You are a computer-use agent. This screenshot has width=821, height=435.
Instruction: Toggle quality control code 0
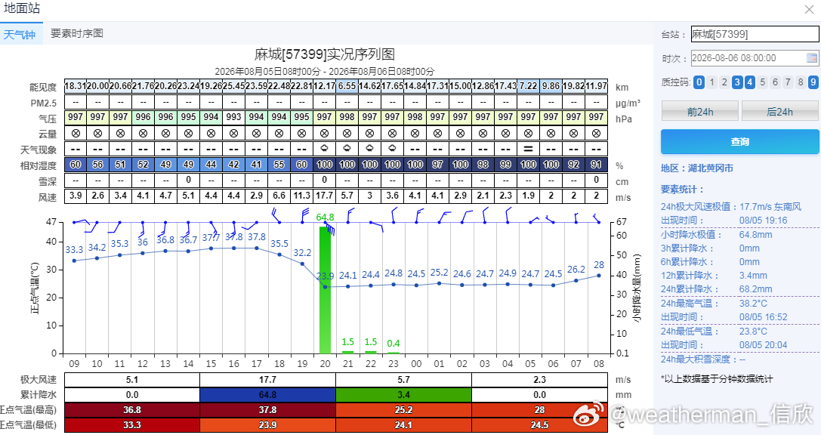(x=699, y=82)
